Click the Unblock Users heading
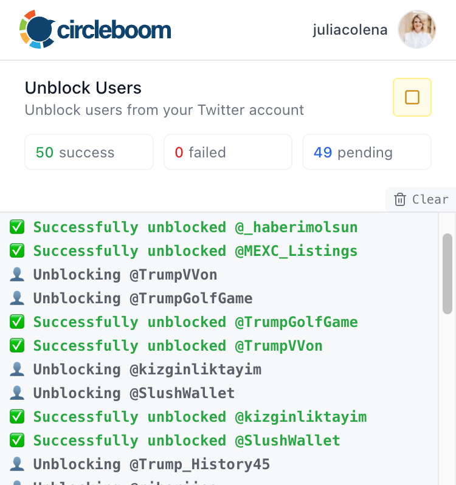This screenshot has height=485, width=456. (x=83, y=88)
